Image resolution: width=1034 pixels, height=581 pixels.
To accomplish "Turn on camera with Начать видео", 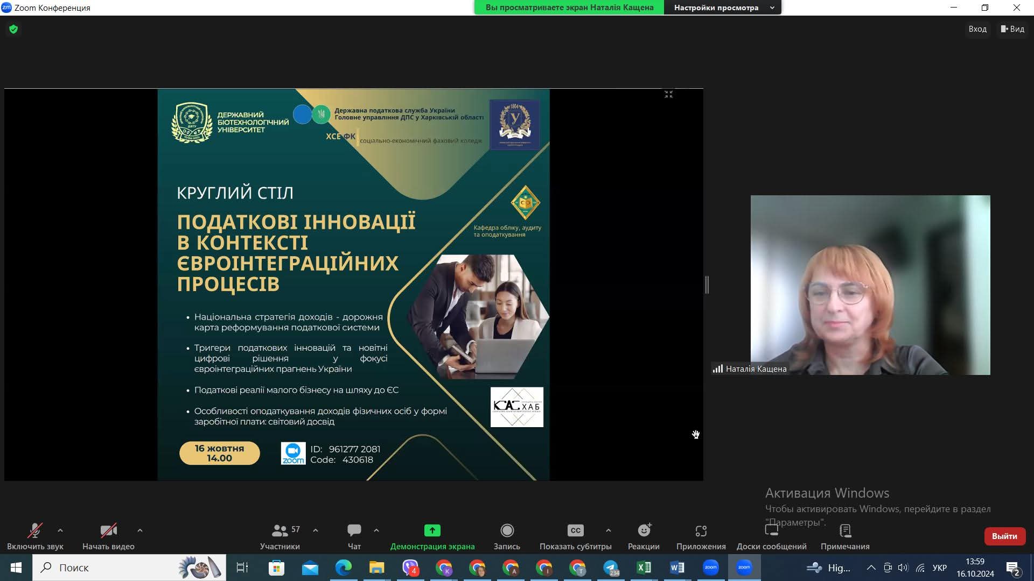I will tap(108, 531).
